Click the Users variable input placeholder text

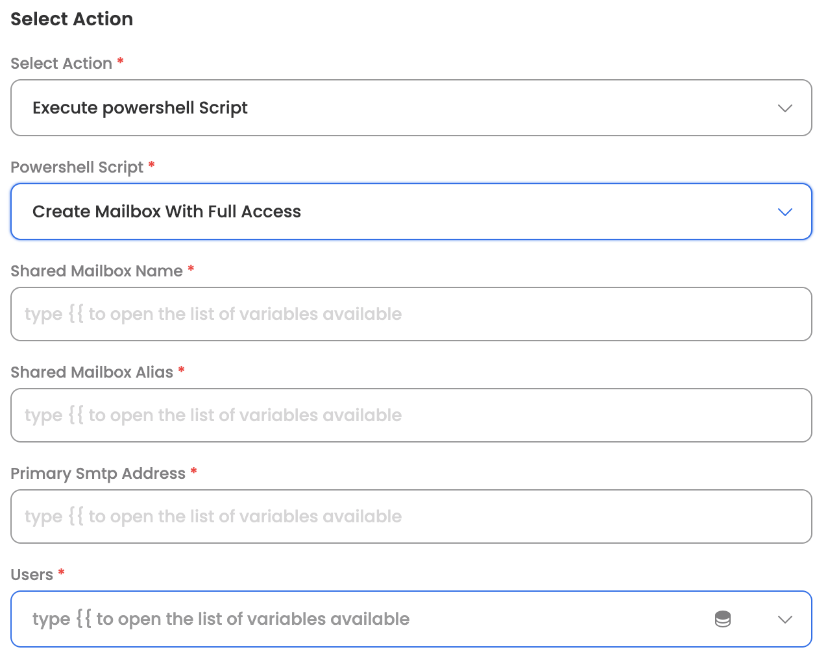[x=221, y=619]
